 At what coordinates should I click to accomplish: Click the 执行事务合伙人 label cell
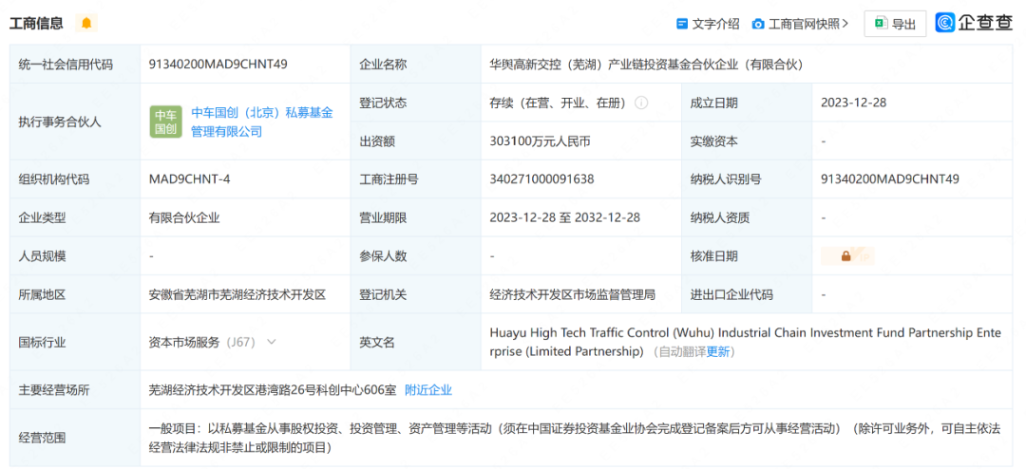(x=75, y=122)
